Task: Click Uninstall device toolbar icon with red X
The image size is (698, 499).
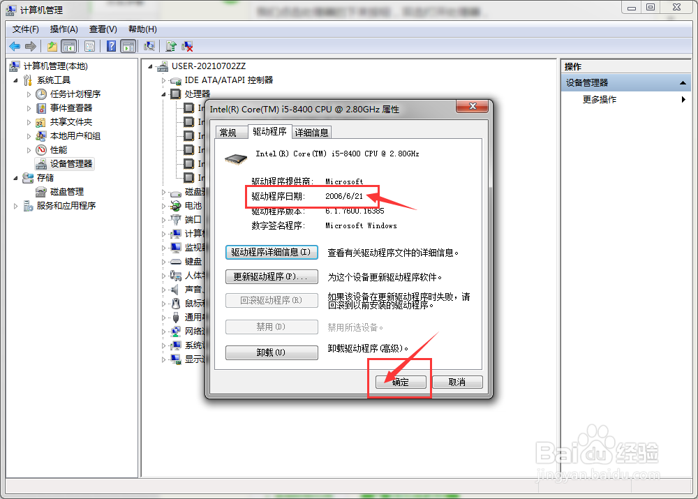Action: pyautogui.click(x=187, y=46)
